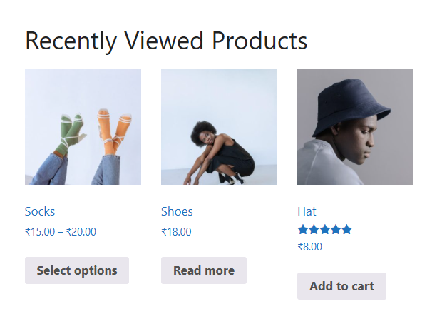Click the middle star of Hat rating
Viewport: 437px width, 329px height.
click(325, 230)
